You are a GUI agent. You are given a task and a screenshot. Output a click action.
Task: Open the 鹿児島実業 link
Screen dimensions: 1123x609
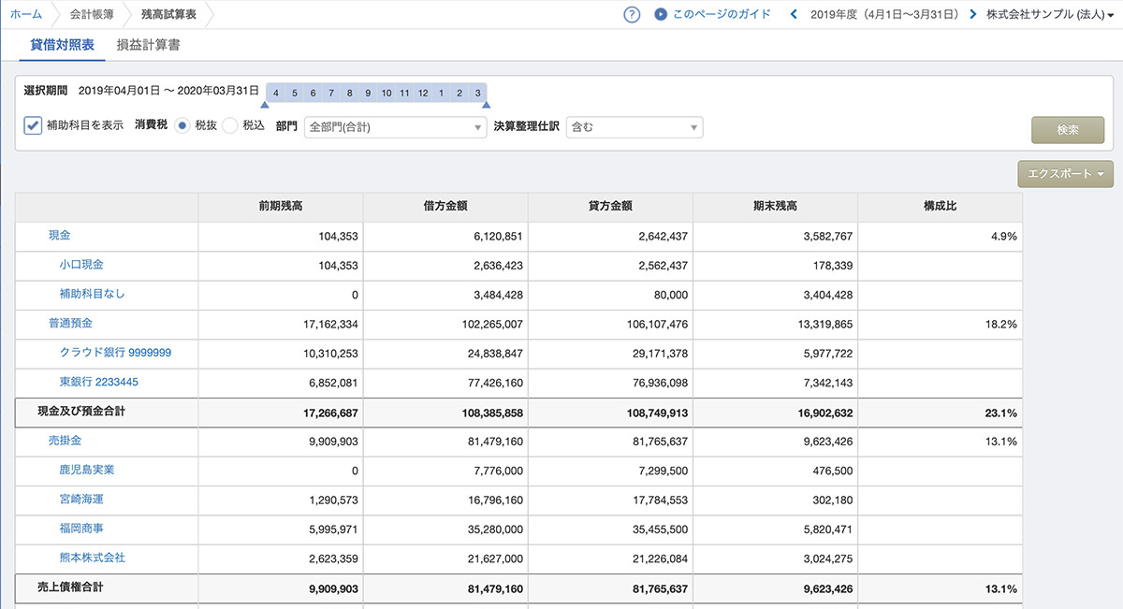tap(87, 470)
